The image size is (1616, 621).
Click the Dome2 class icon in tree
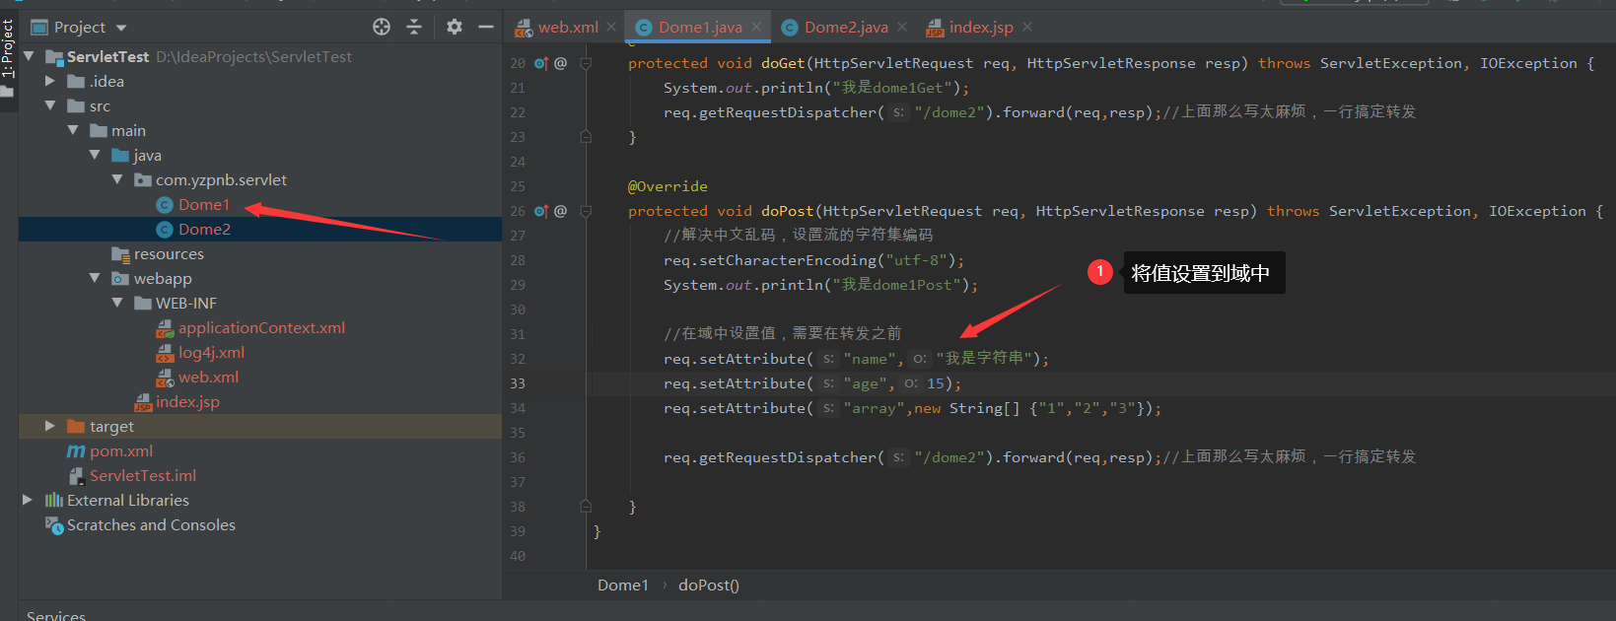coord(165,229)
